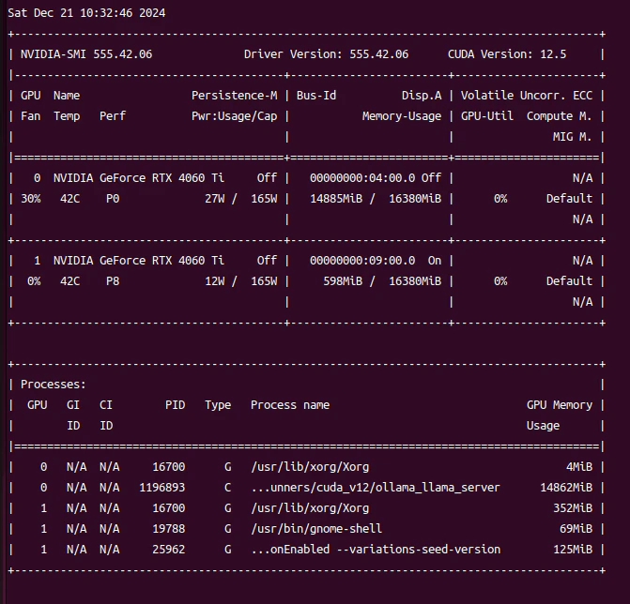
Task: Click the Memory-Usage header
Action: tap(402, 116)
